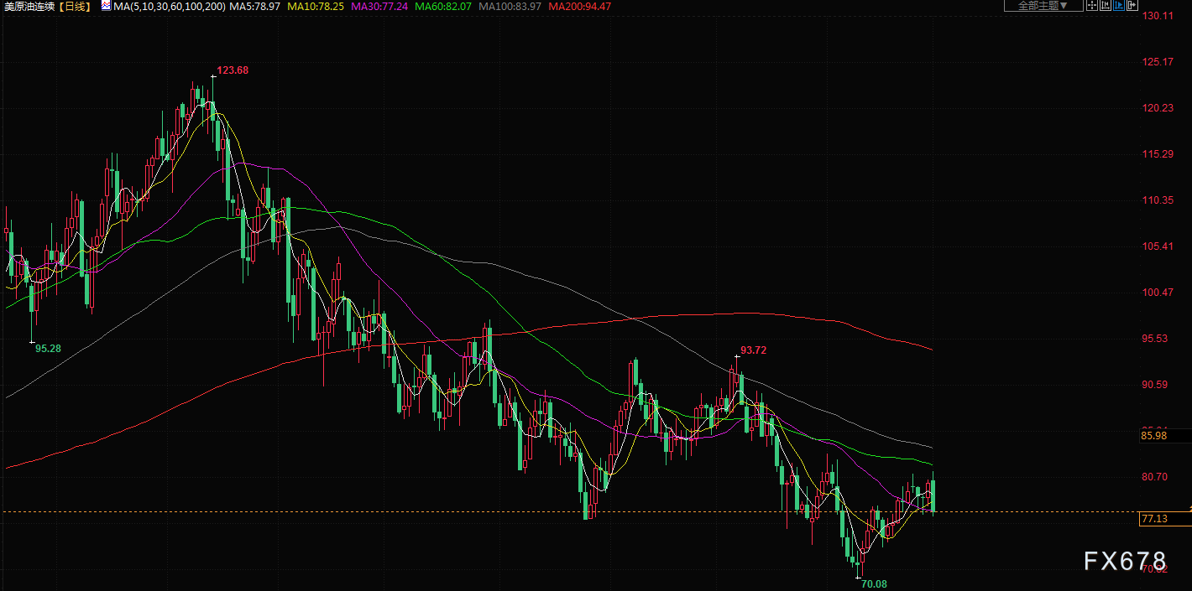Select the MA100:83.97 legend value
The image size is (1192, 591).
click(510, 6)
